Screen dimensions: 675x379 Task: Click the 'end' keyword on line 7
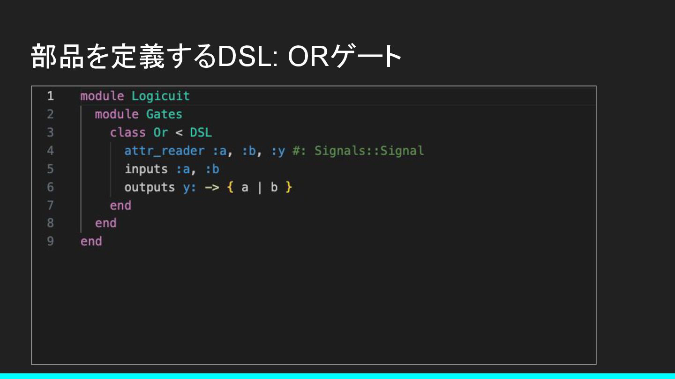click(120, 205)
